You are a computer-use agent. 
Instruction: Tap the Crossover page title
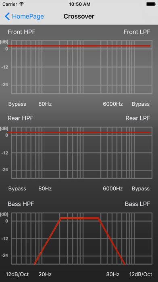79,16
